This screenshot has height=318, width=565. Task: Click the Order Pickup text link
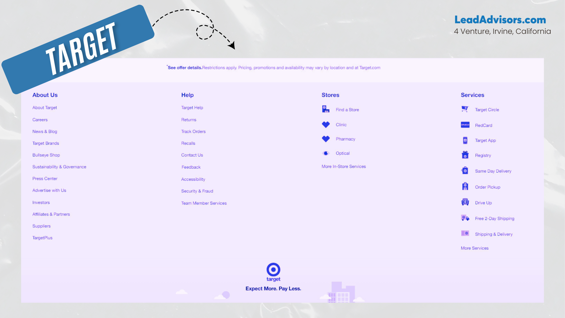pos(488,187)
